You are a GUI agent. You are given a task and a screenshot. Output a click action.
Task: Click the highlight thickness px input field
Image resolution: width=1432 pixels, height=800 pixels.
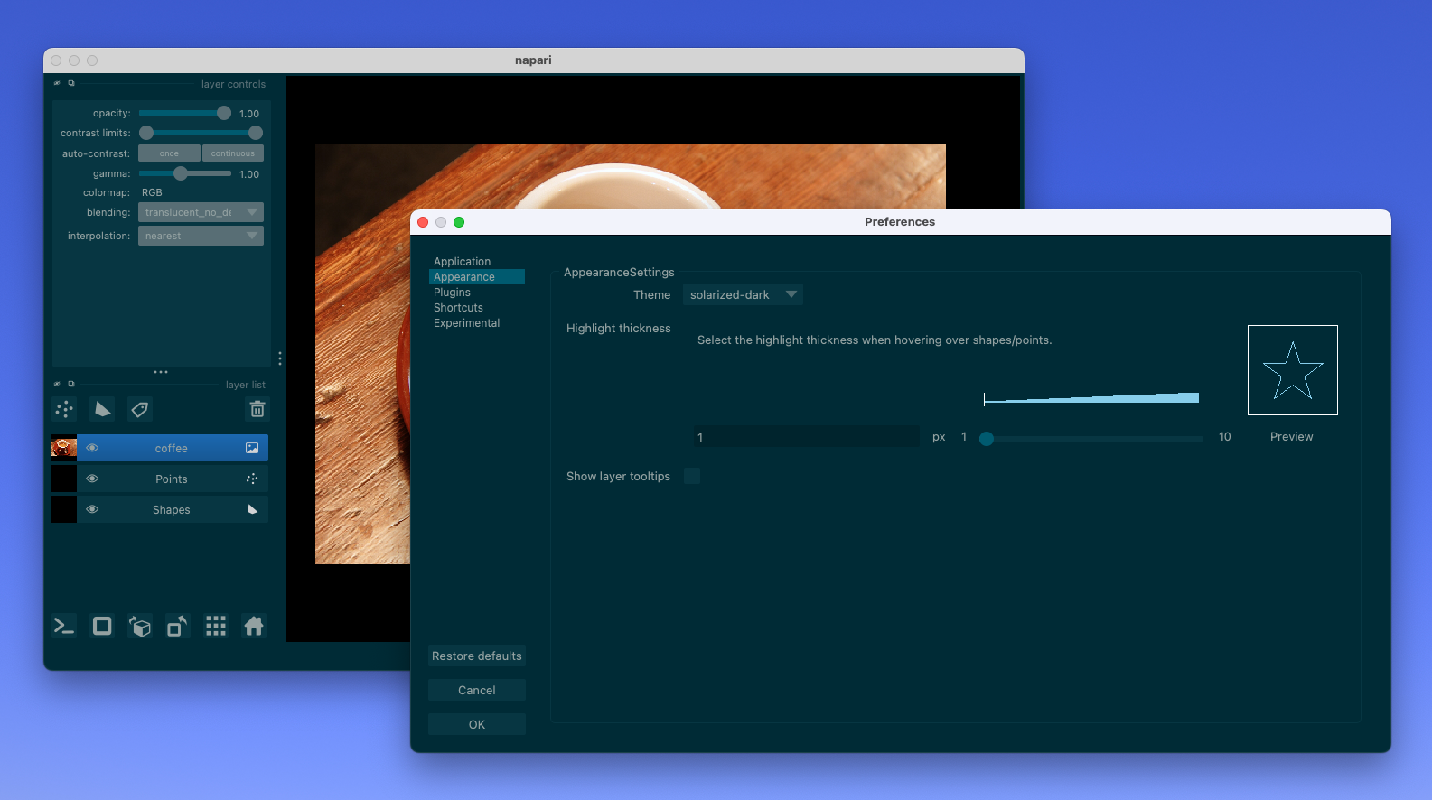[x=806, y=437]
